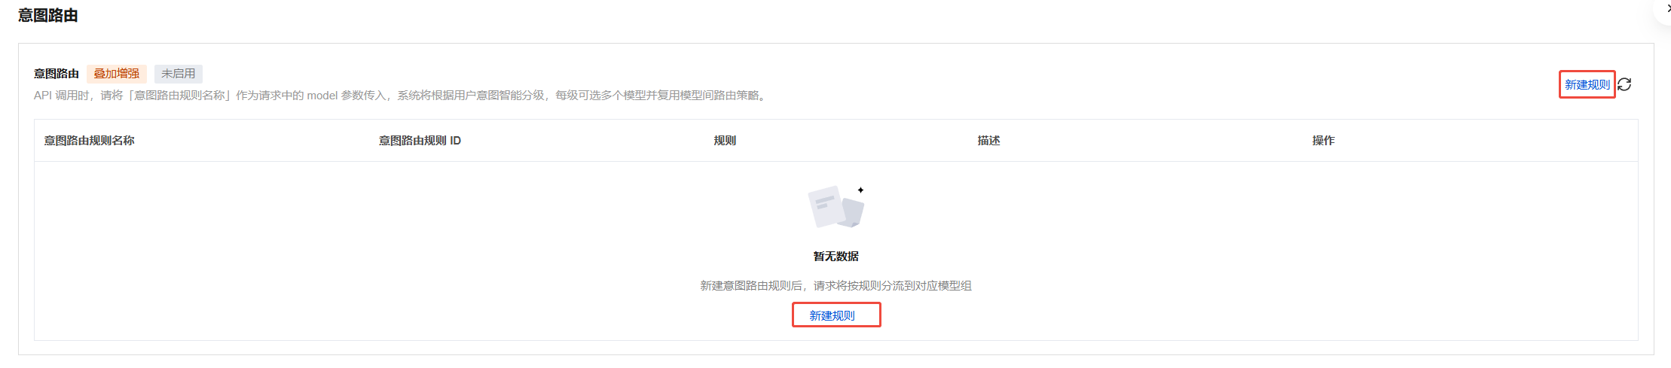
Task: Click the 暂无数据 empty-state label
Action: pos(835,257)
